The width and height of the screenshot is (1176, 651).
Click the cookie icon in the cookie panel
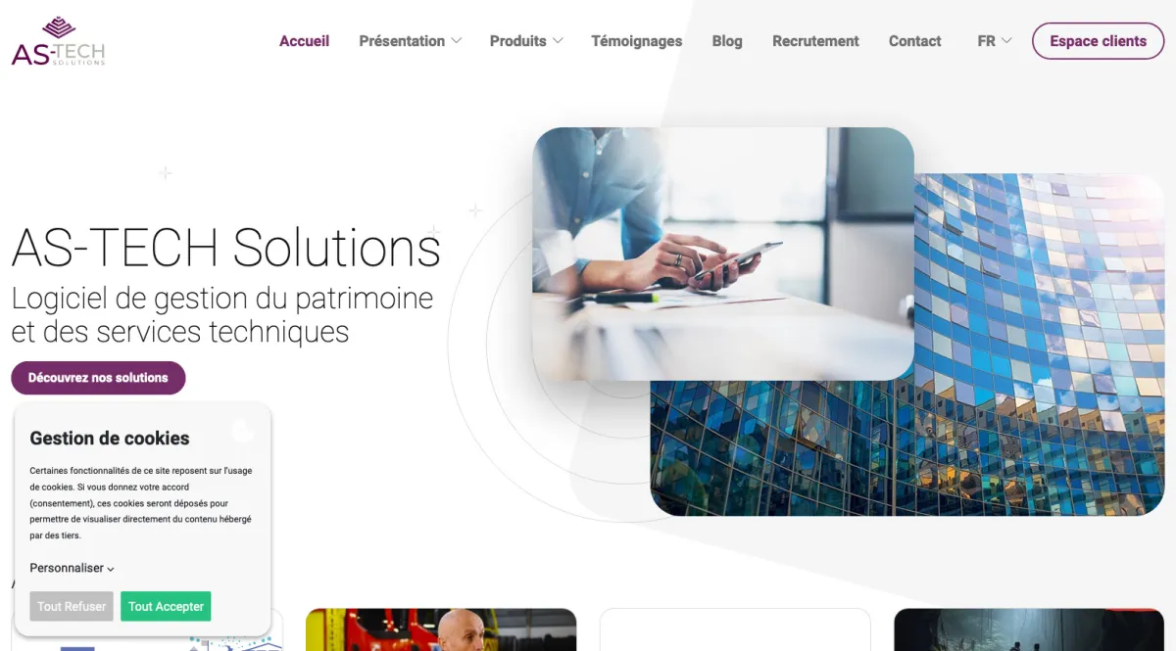coord(243,430)
